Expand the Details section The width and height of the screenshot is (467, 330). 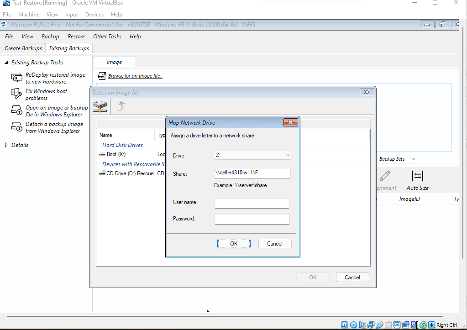(6, 145)
